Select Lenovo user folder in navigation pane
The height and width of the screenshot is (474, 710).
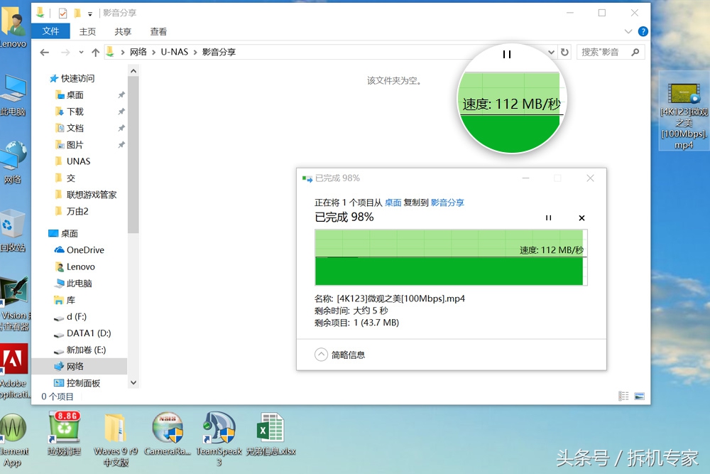(75, 267)
